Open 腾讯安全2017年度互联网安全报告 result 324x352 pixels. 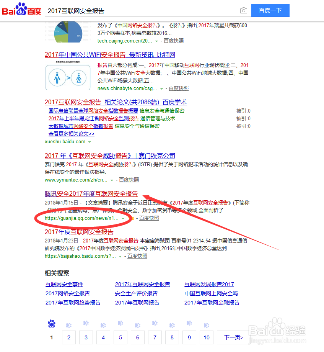point(91,194)
